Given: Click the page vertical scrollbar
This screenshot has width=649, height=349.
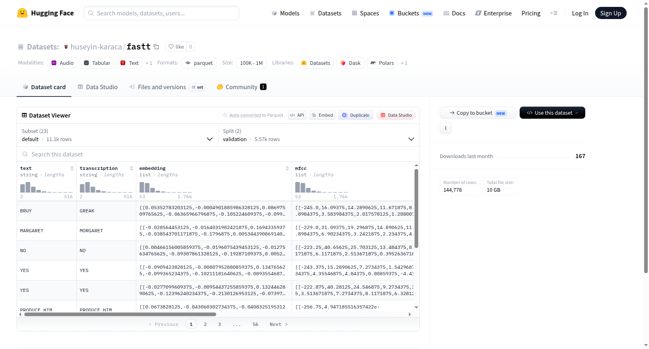Looking at the screenshot, I should [x=646, y=140].
